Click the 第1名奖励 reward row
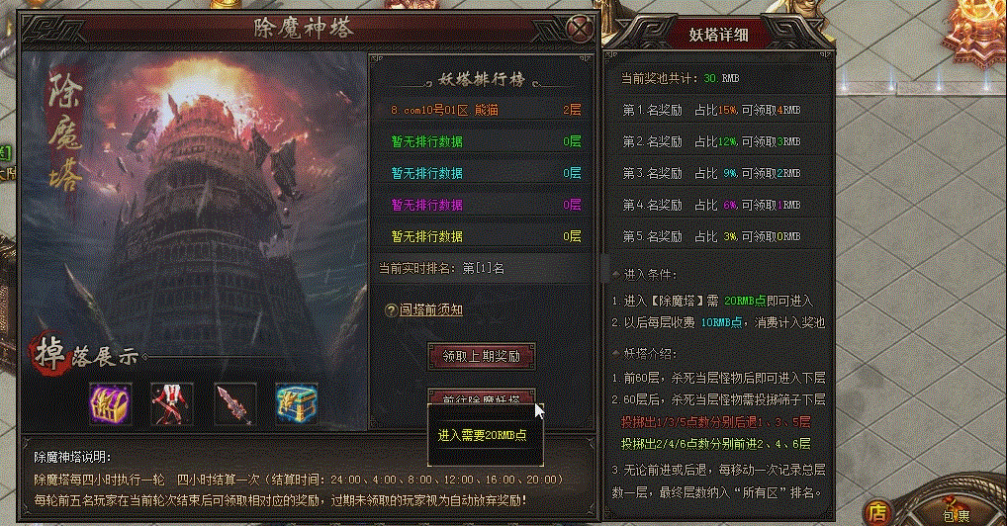Screen dimensions: 1007x526 click(x=718, y=110)
